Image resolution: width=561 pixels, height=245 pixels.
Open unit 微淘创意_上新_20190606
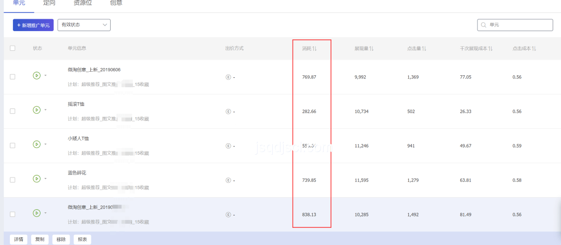coord(94,70)
